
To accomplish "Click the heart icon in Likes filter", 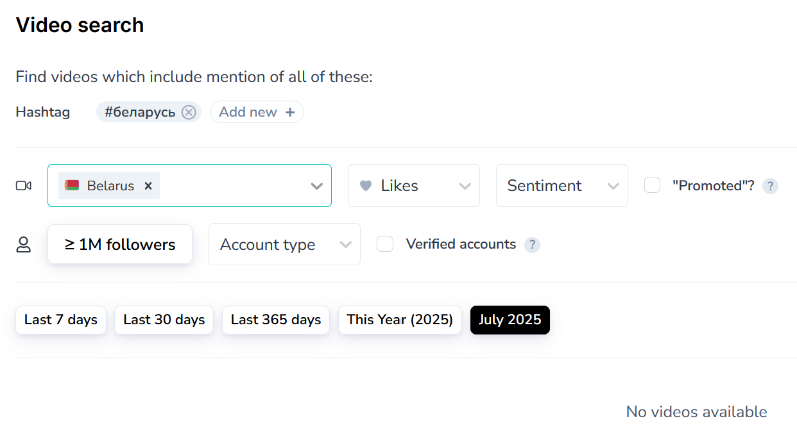I will 366,186.
